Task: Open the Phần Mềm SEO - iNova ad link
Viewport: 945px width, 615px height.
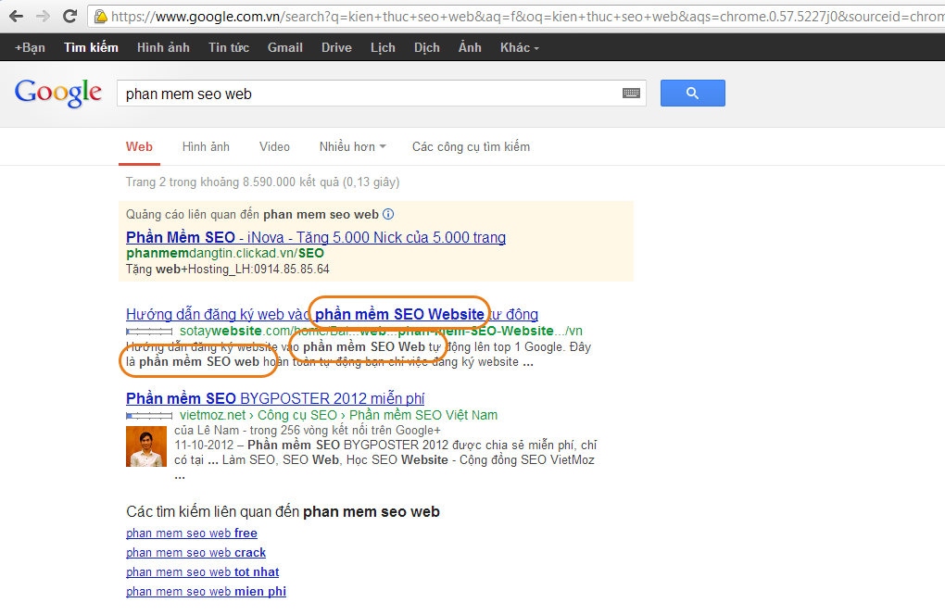Action: pos(316,237)
